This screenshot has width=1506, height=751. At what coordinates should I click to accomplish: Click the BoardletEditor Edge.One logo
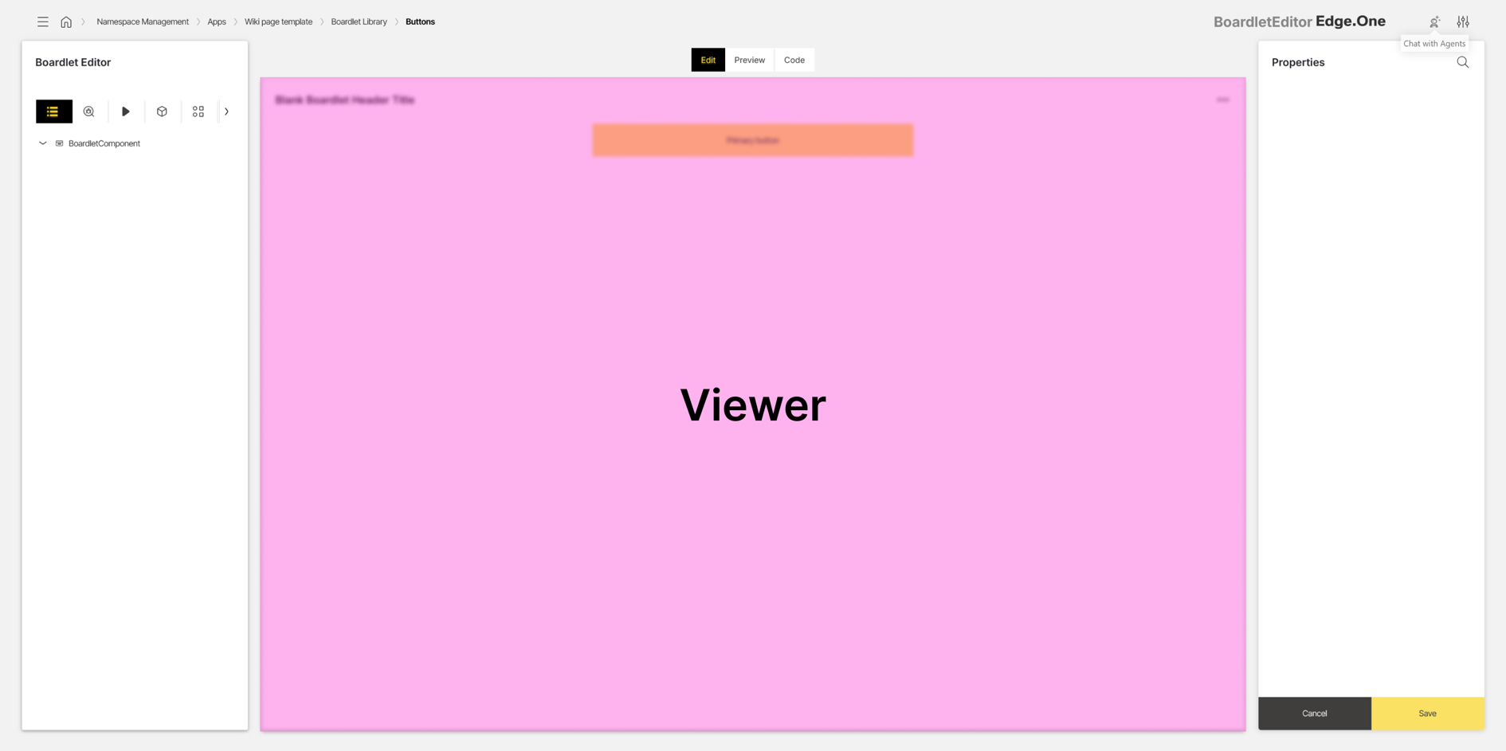[1300, 22]
